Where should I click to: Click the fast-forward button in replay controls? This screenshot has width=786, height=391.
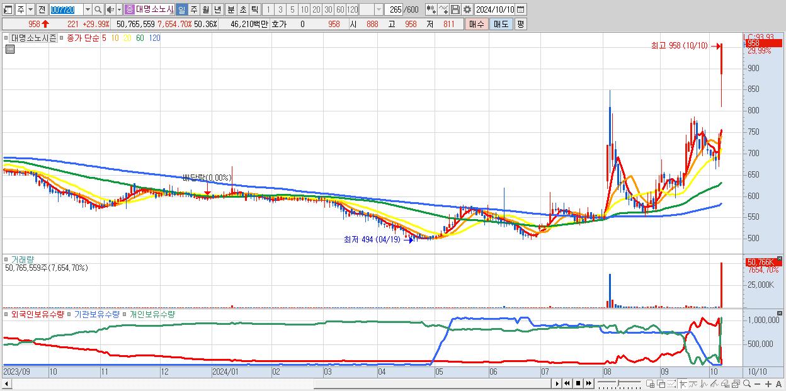[588, 383]
